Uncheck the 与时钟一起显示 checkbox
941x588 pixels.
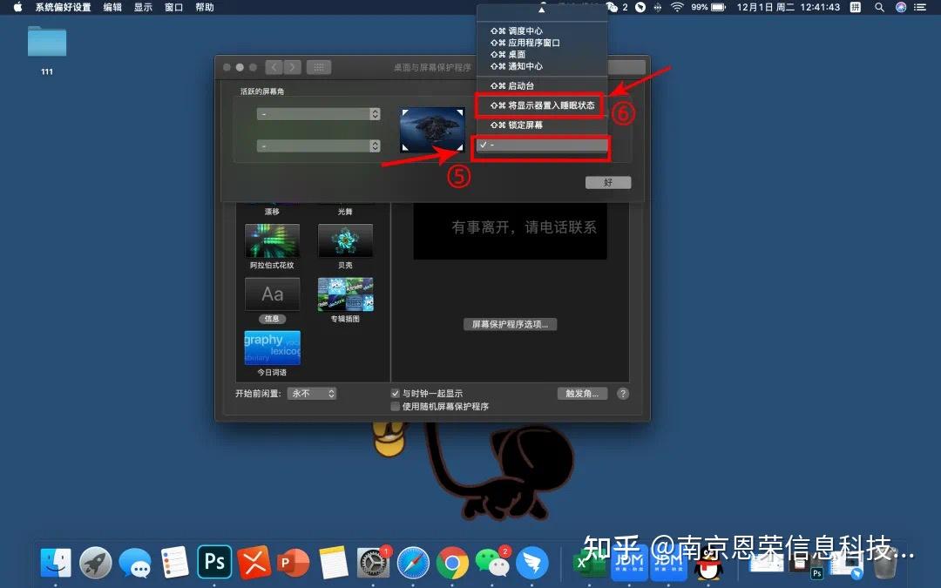[395, 392]
